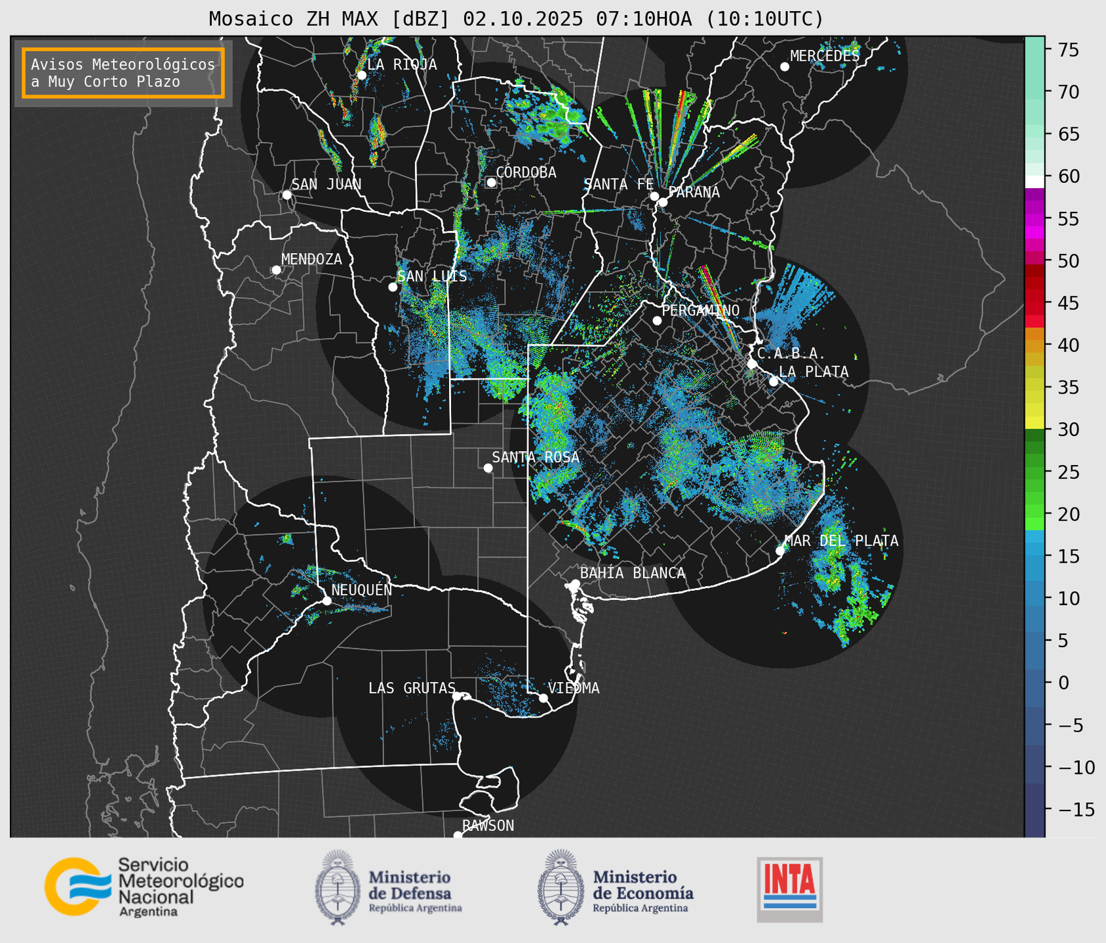Viewport: 1106px width, 943px height.
Task: Select the San Luis city marker dot
Action: point(393,287)
